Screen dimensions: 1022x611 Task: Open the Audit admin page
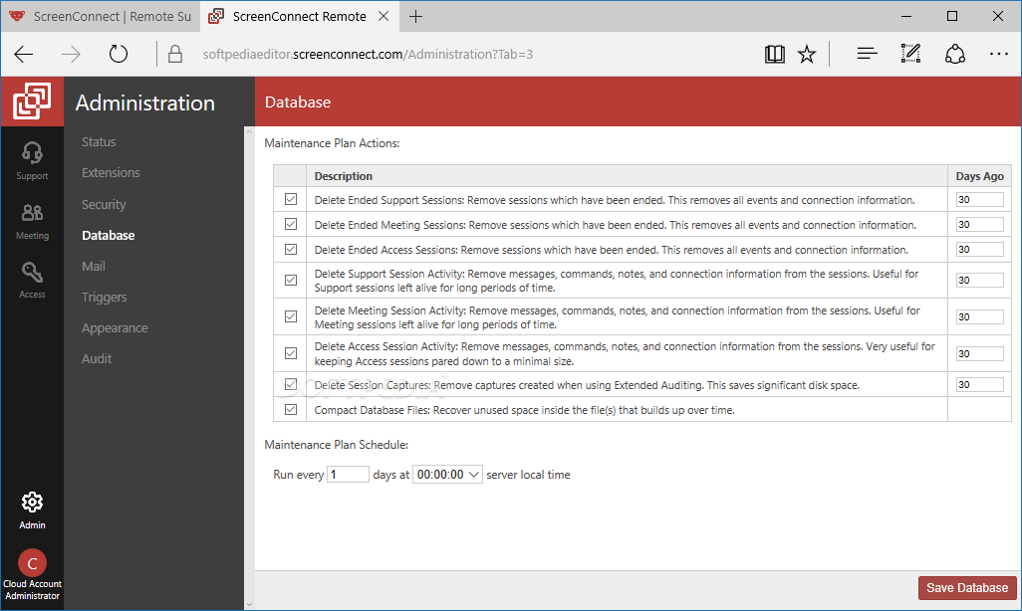click(x=97, y=359)
